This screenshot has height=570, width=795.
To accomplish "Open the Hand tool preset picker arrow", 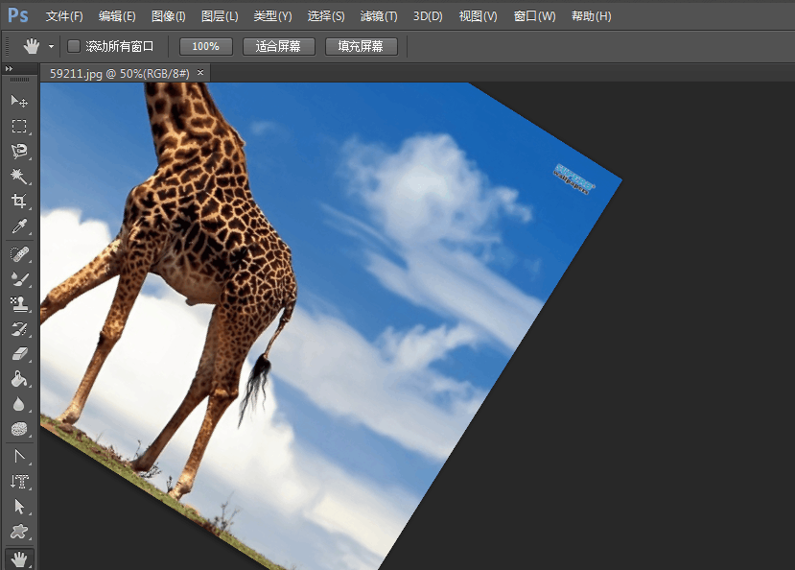I will [51, 46].
